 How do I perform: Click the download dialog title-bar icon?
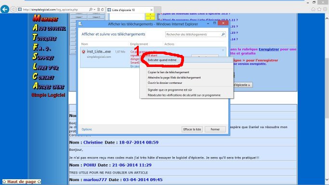click(x=80, y=24)
